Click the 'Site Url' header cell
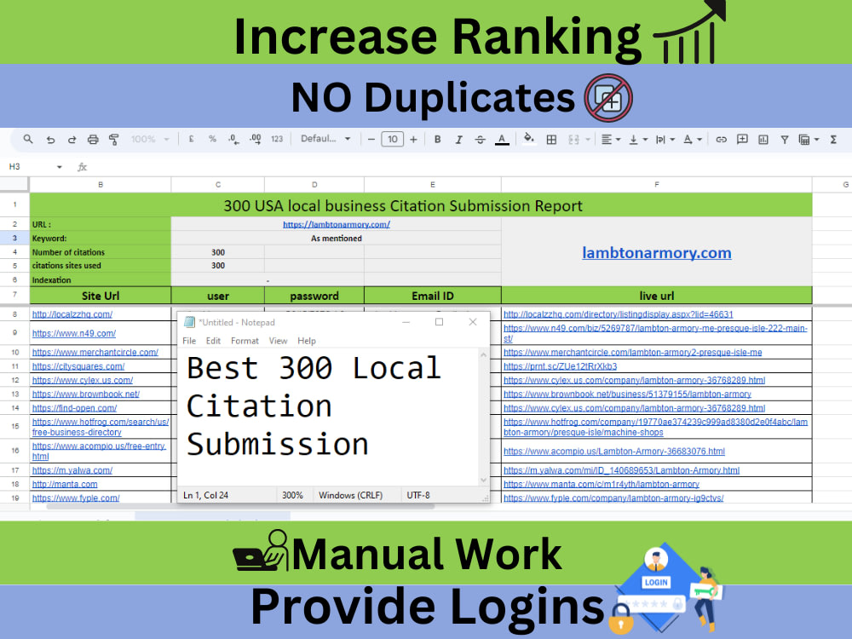This screenshot has height=639, width=852. 101,296
